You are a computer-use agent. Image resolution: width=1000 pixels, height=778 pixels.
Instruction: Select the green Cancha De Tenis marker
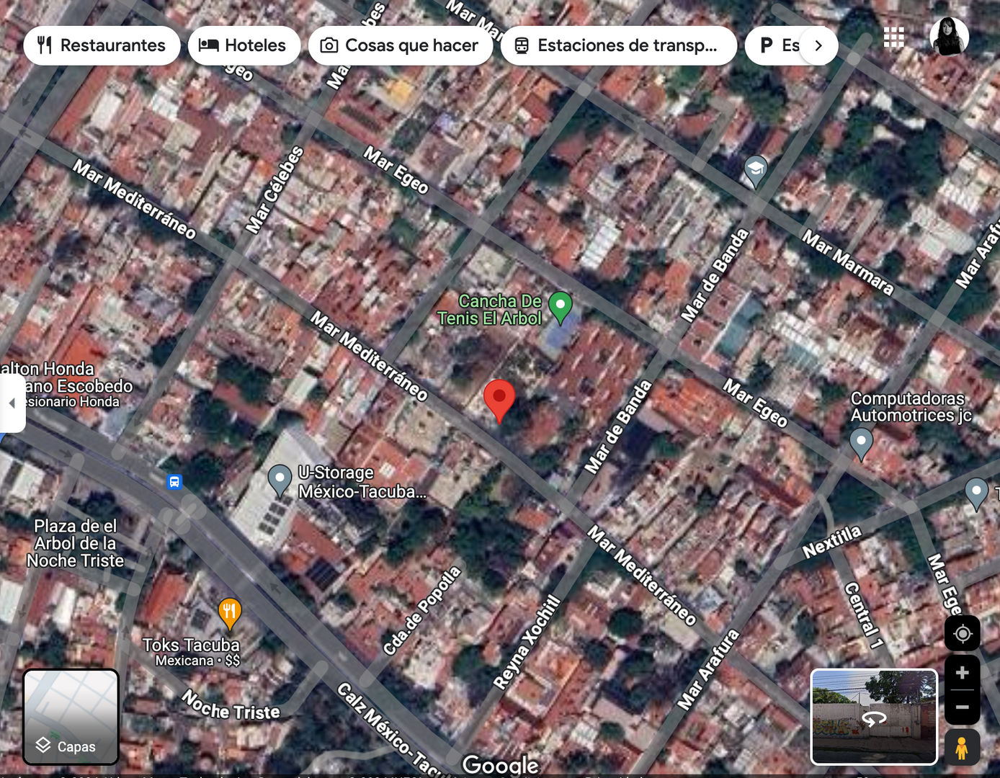[x=561, y=308]
